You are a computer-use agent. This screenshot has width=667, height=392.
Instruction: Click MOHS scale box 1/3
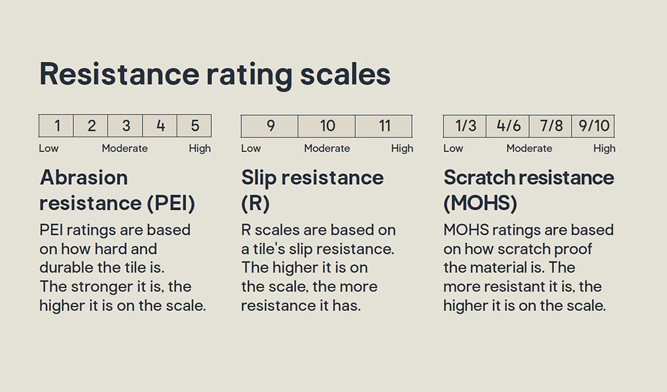pos(464,126)
